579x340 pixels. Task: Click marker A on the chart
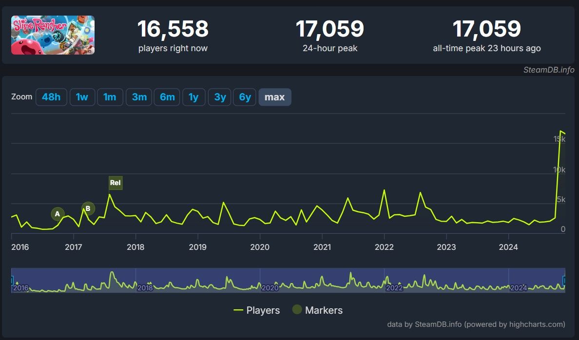[x=58, y=214]
